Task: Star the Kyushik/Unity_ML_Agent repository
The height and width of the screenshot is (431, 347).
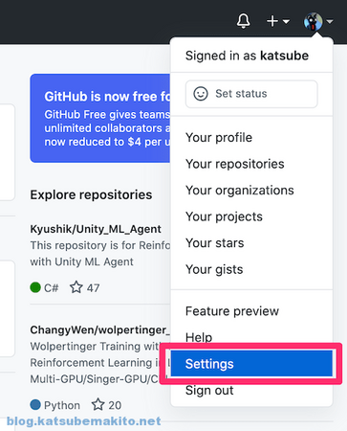Action: 76,287
